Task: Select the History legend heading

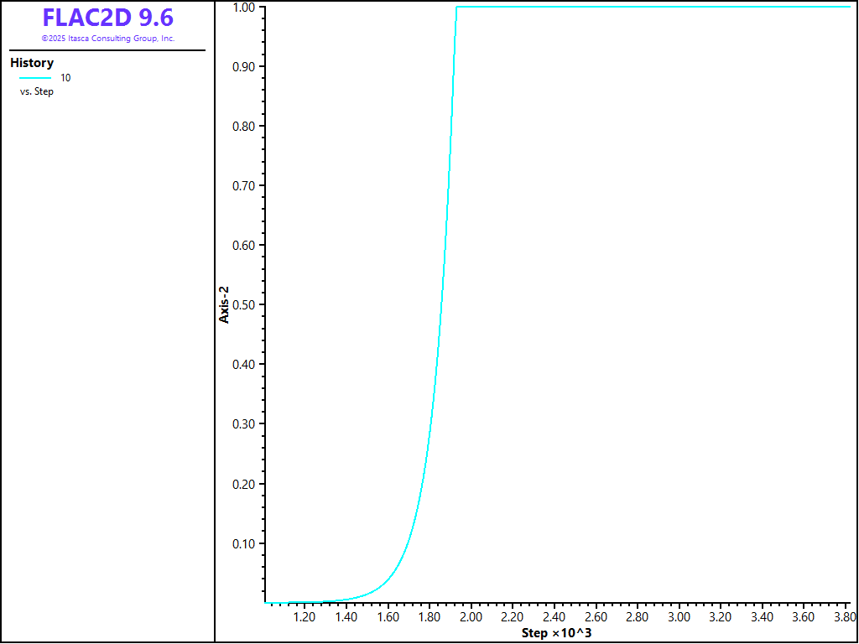Action: point(32,63)
